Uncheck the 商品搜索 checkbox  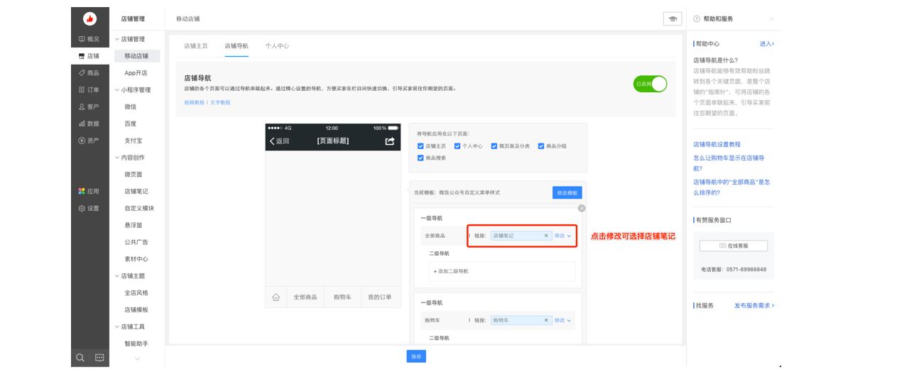pyautogui.click(x=420, y=158)
